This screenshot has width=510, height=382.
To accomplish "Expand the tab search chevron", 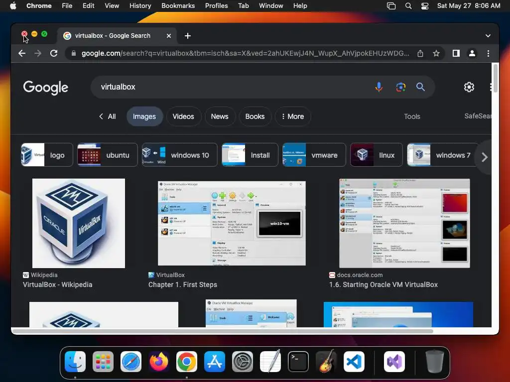I will (x=488, y=36).
